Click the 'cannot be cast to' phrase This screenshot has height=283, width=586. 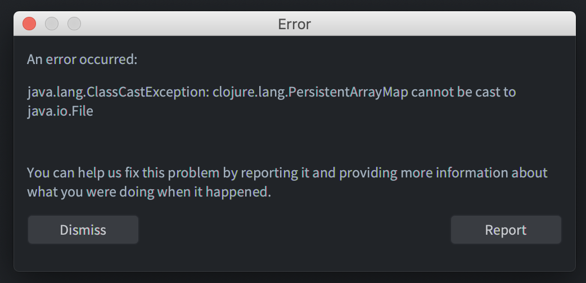(x=463, y=92)
